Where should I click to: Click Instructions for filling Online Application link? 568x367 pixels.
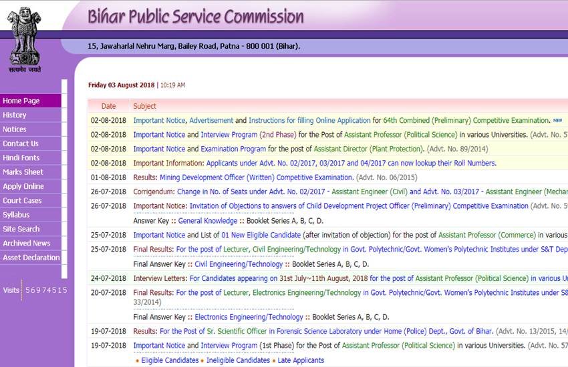309,121
